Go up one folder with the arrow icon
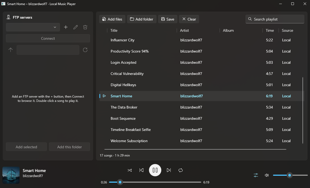 (11, 50)
